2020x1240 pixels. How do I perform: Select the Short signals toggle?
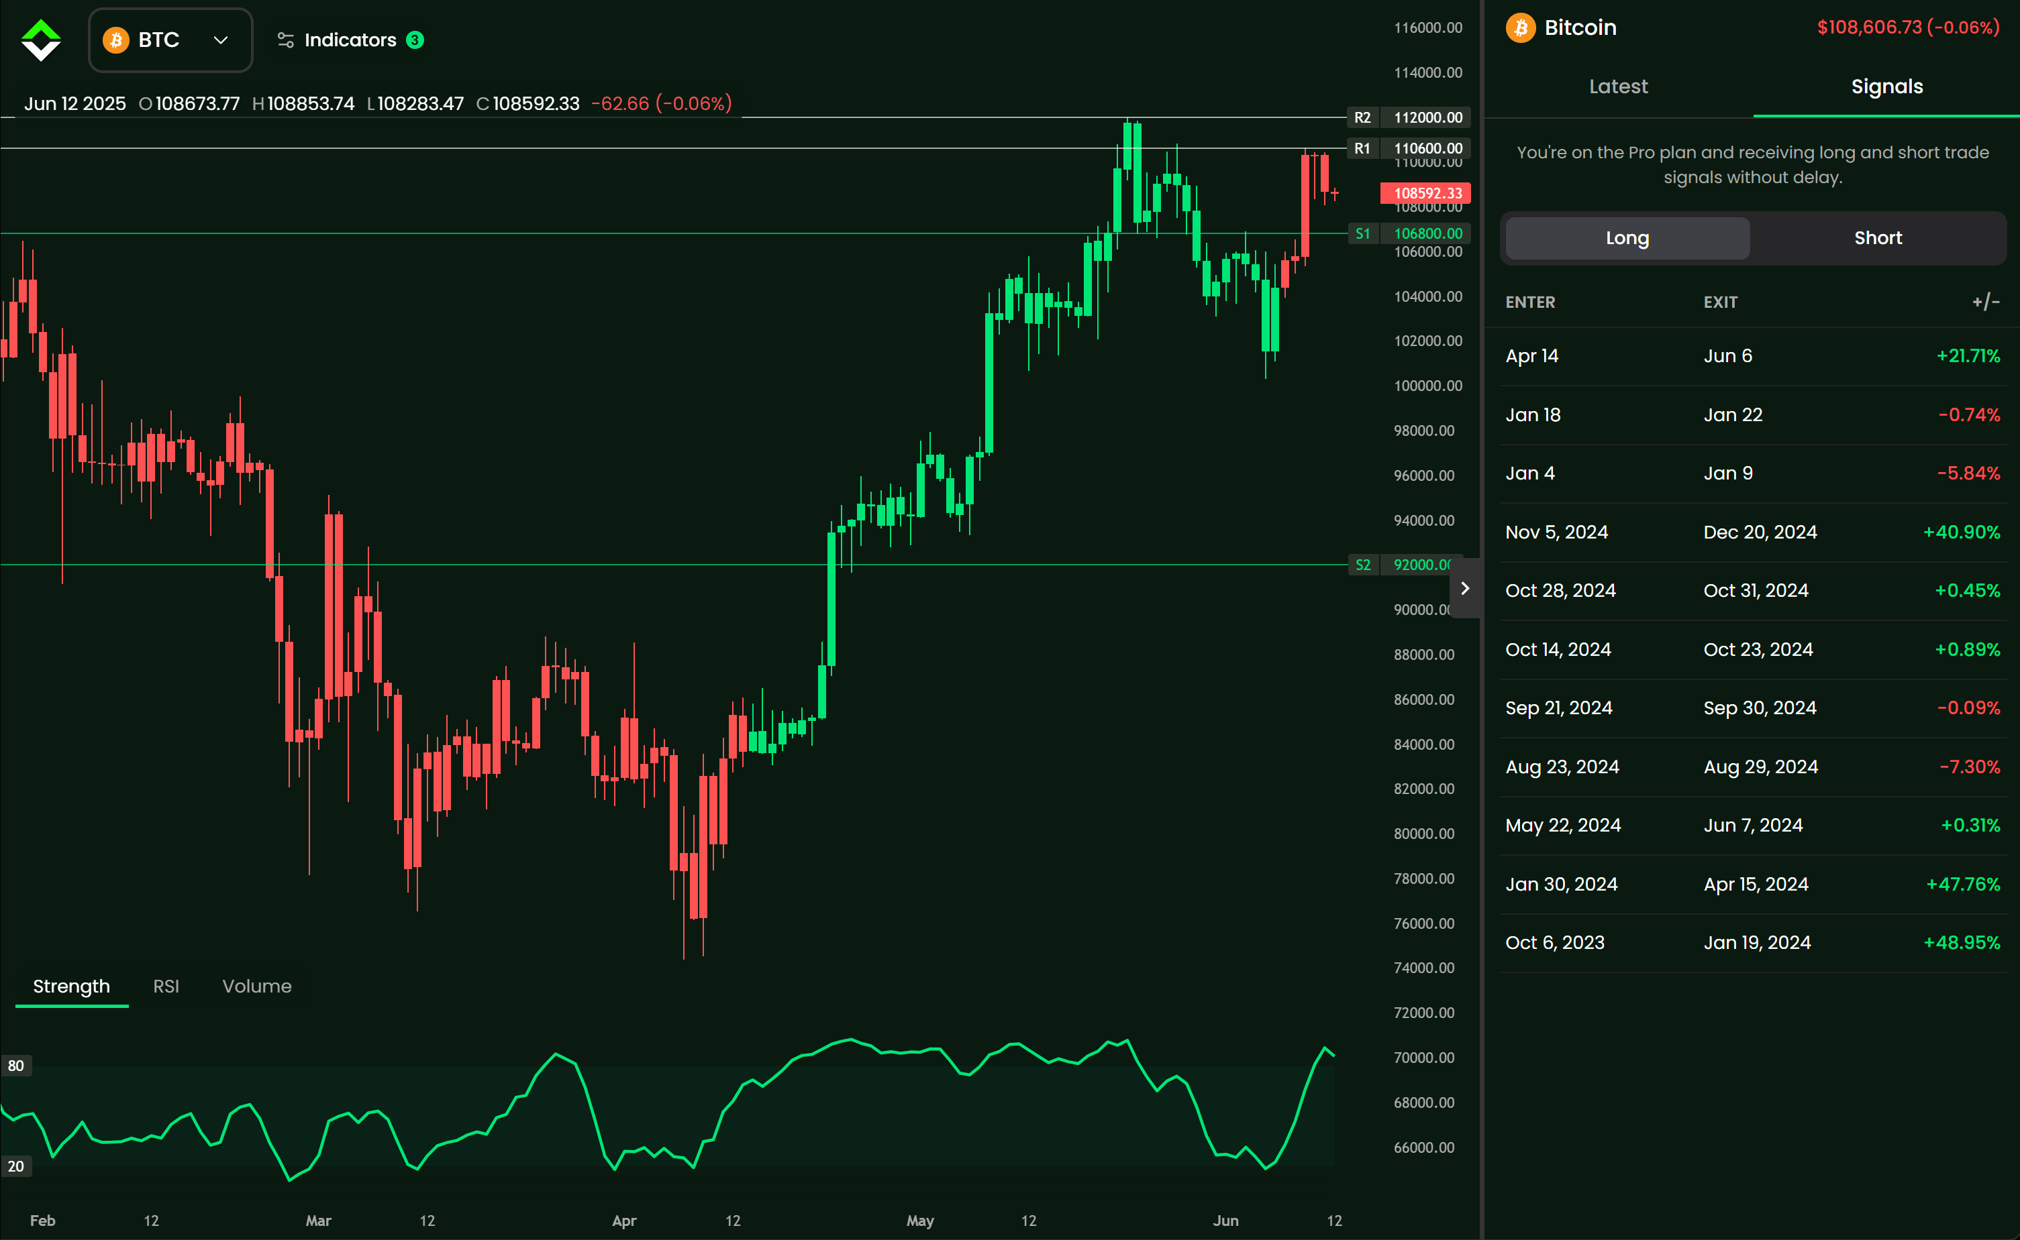(1877, 238)
